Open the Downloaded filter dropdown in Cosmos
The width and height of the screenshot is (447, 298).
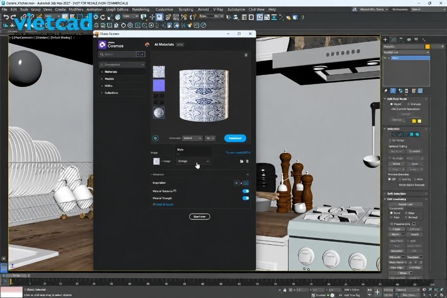click(x=122, y=65)
